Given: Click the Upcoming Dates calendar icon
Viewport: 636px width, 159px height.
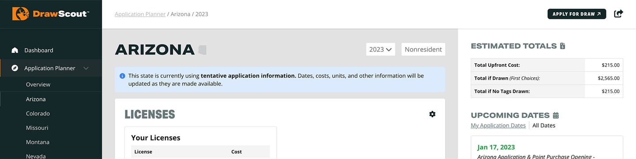Looking at the screenshot, I should (x=556, y=115).
